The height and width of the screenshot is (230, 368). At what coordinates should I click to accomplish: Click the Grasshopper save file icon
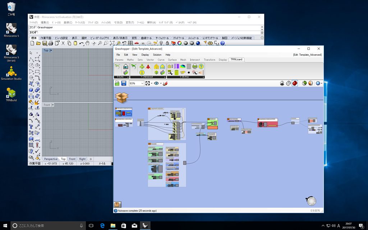[124, 83]
